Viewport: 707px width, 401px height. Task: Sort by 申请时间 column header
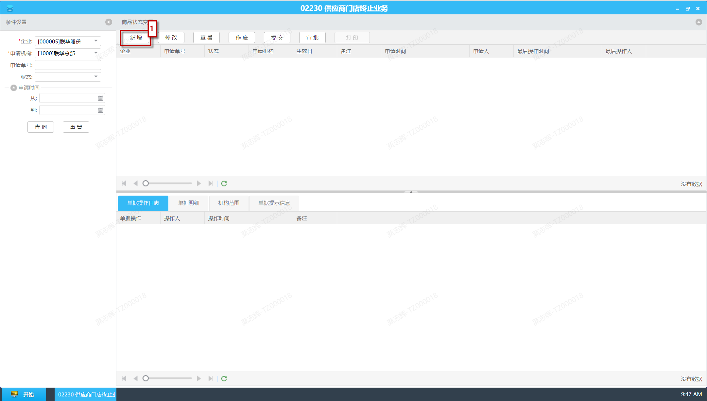click(425, 51)
